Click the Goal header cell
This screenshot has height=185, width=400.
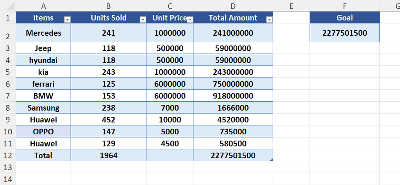[345, 18]
